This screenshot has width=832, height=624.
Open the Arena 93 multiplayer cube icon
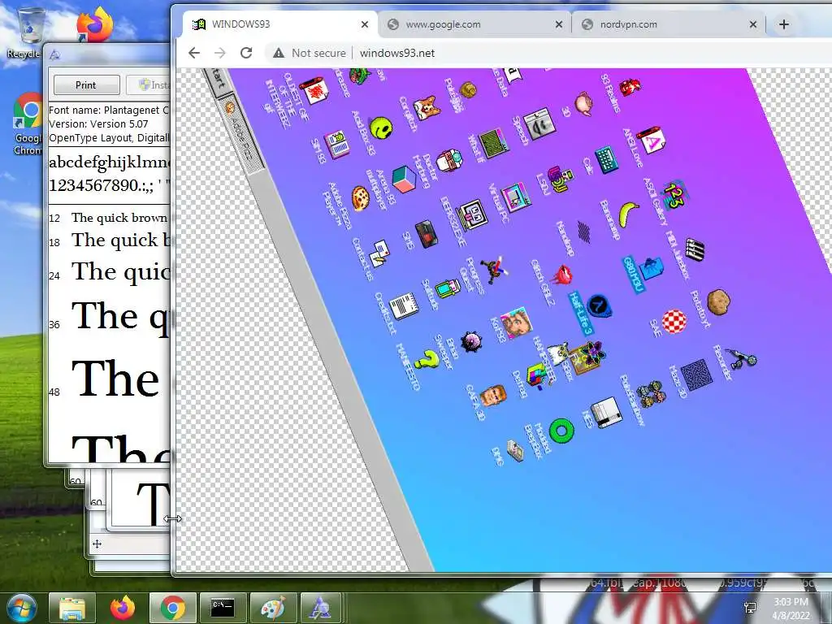[404, 180]
